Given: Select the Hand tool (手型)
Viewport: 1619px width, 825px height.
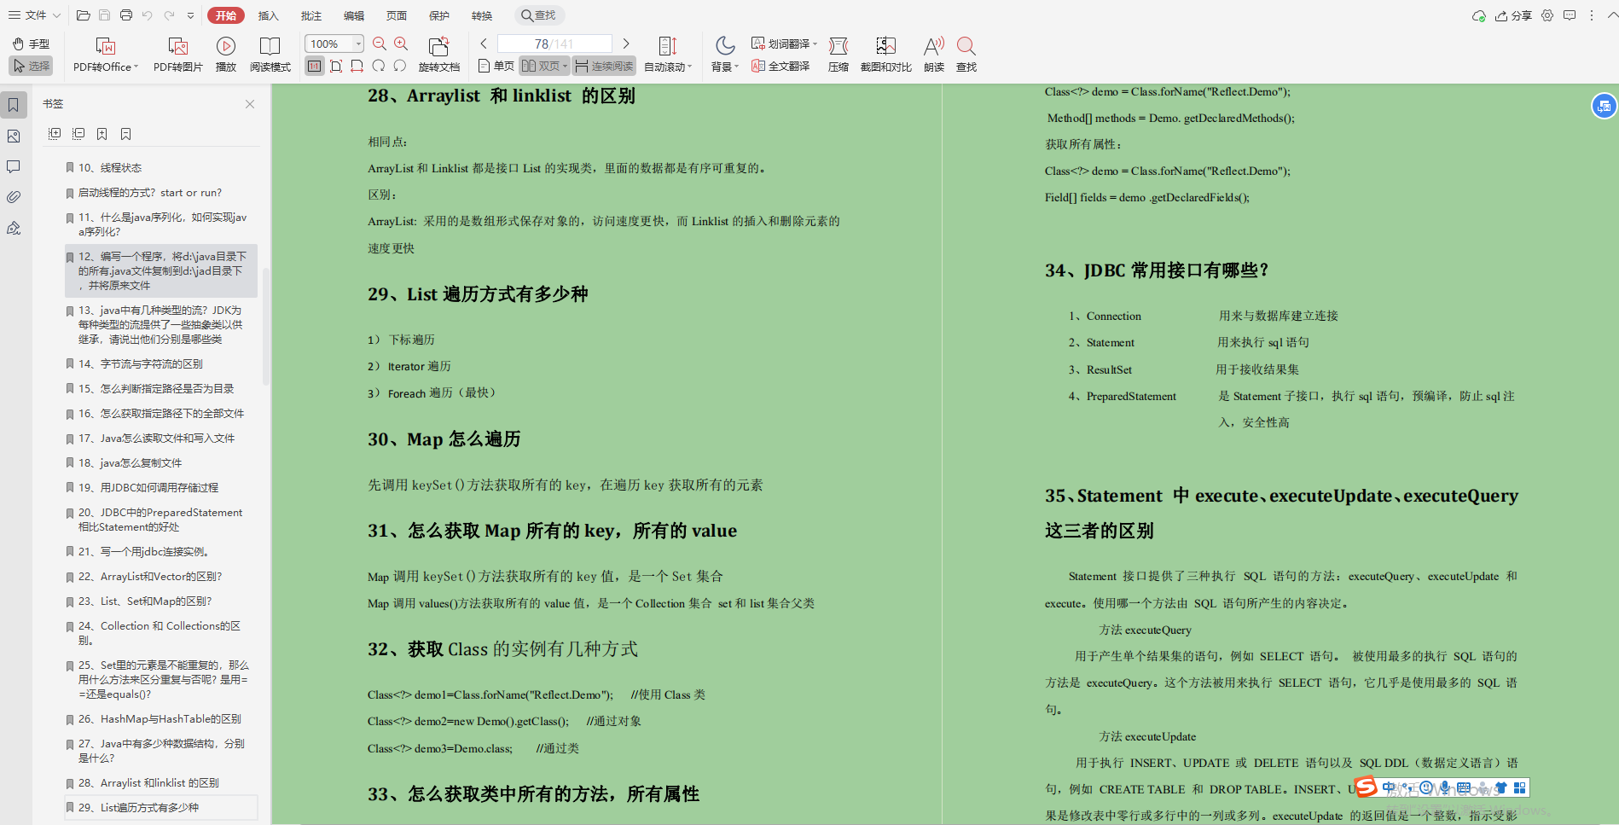Looking at the screenshot, I should click(32, 44).
